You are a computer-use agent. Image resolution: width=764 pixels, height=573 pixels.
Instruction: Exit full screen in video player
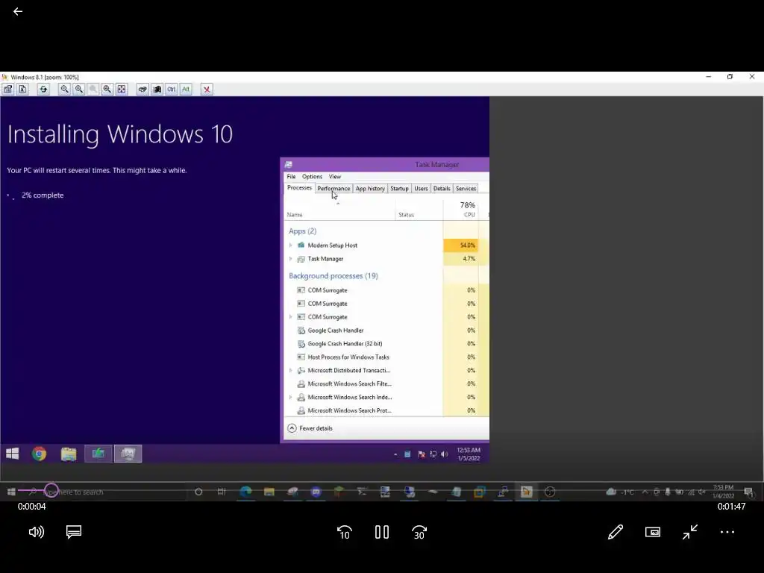pos(690,532)
